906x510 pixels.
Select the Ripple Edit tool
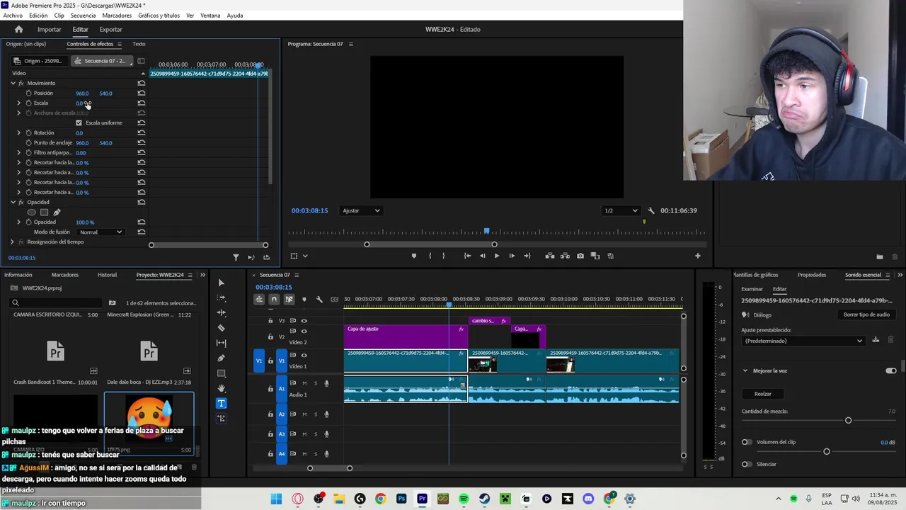click(221, 312)
